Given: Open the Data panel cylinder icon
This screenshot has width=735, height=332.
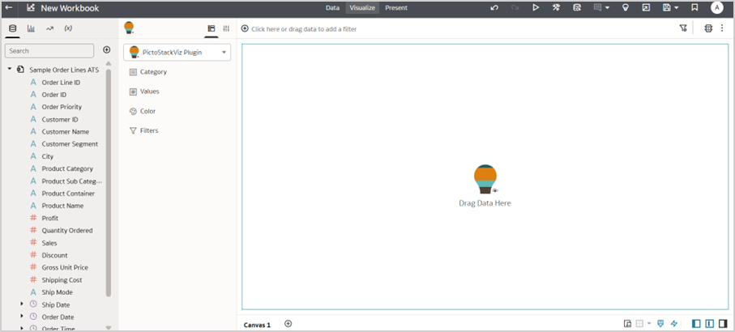Looking at the screenshot, I should pos(13,28).
